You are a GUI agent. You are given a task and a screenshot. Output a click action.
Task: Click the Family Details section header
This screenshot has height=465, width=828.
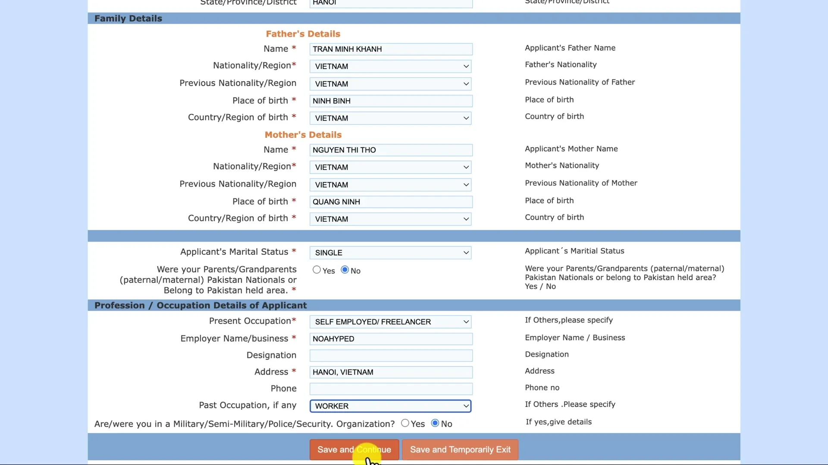point(128,19)
